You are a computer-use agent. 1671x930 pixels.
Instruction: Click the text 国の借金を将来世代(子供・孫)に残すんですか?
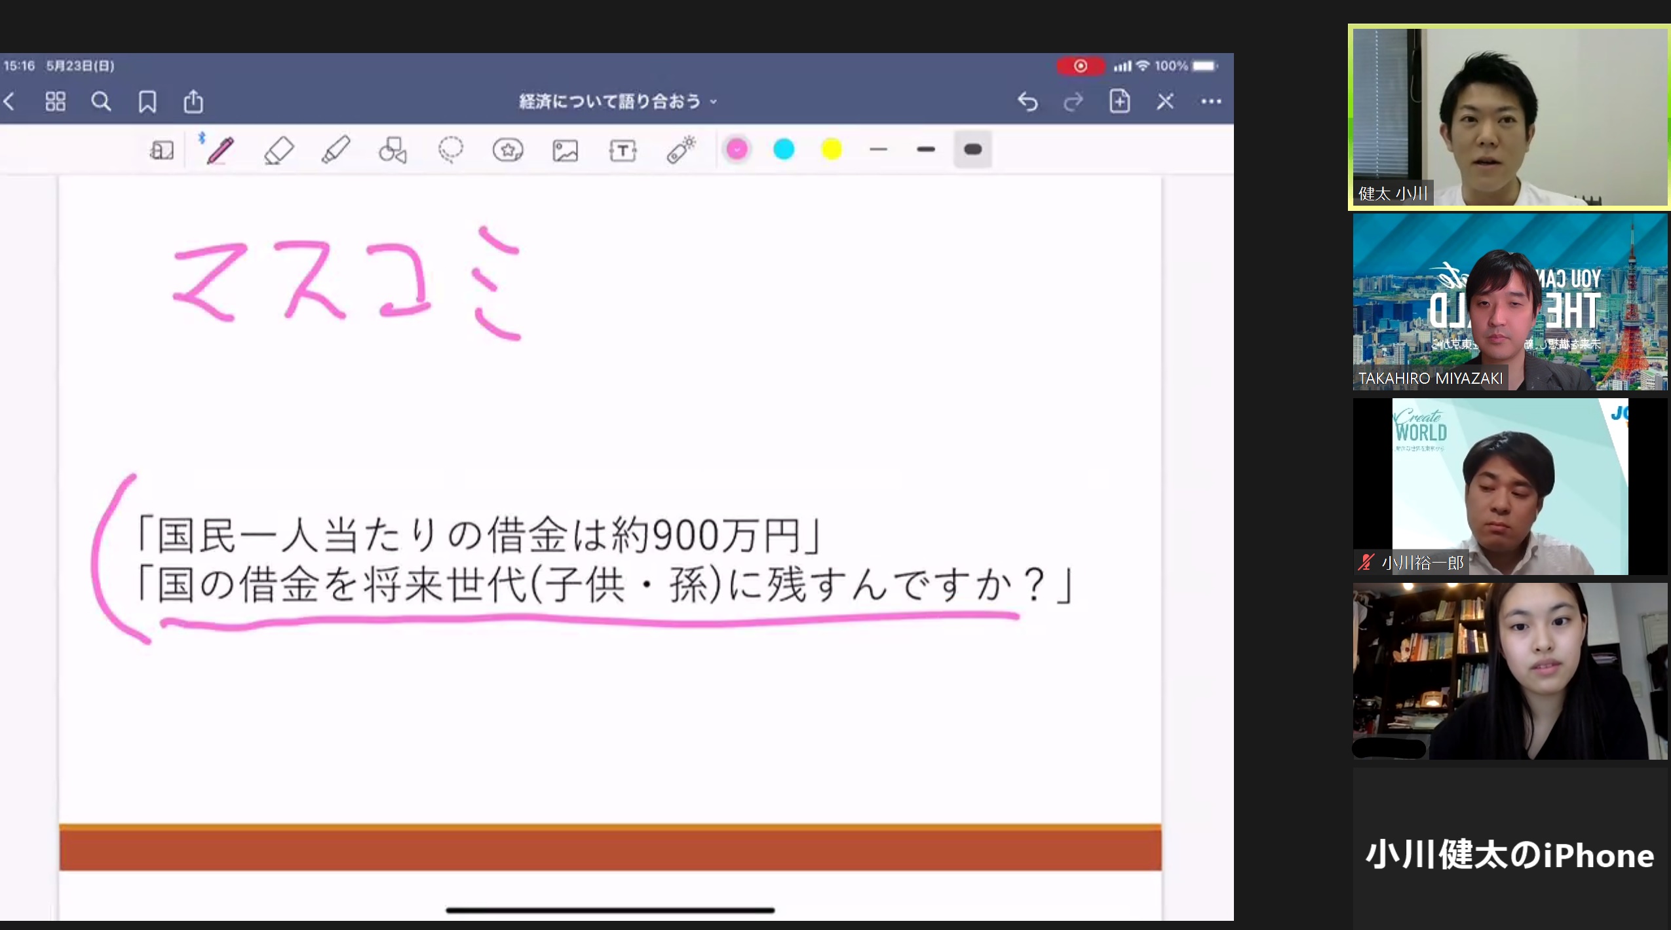click(602, 584)
